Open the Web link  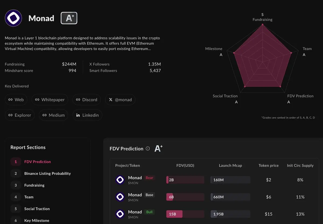tap(16, 99)
